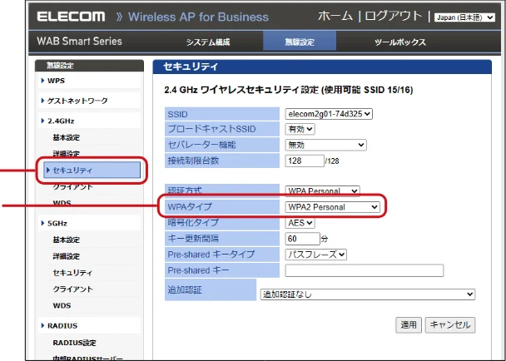Open the ブロードキャストSSID dropdown
This screenshot has width=506, height=361.
[300, 130]
